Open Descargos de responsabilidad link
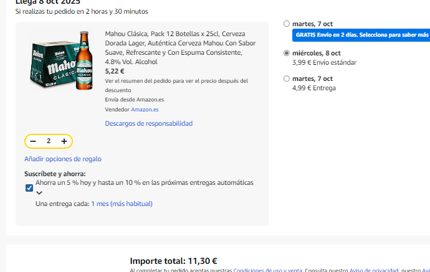The width and height of the screenshot is (430, 272). click(x=149, y=123)
